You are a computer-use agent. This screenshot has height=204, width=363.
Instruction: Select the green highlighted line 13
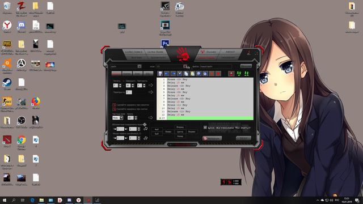205,118
